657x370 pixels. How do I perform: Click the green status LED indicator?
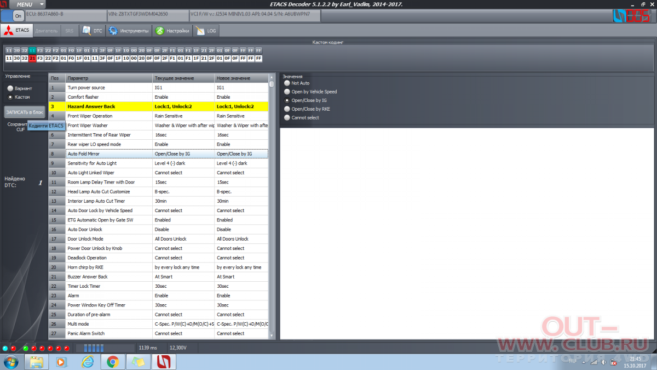tap(25, 348)
